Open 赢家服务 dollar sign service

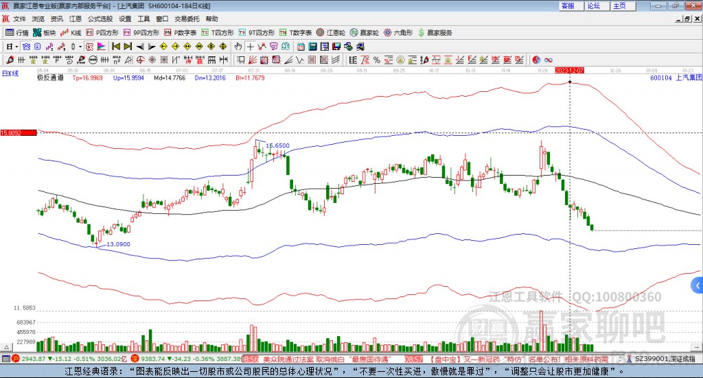(x=435, y=33)
